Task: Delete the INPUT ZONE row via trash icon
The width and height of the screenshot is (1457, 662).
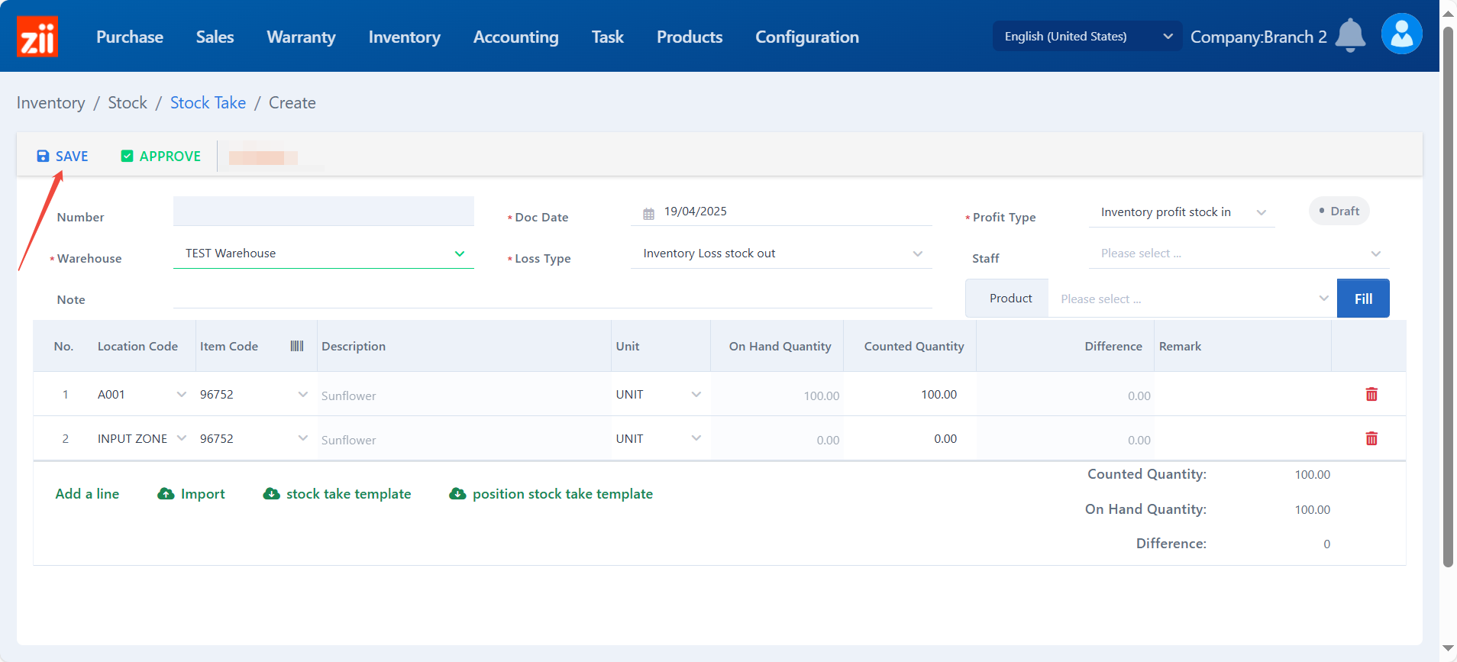Action: tap(1371, 438)
